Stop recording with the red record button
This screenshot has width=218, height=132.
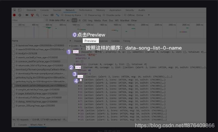coord(14,15)
